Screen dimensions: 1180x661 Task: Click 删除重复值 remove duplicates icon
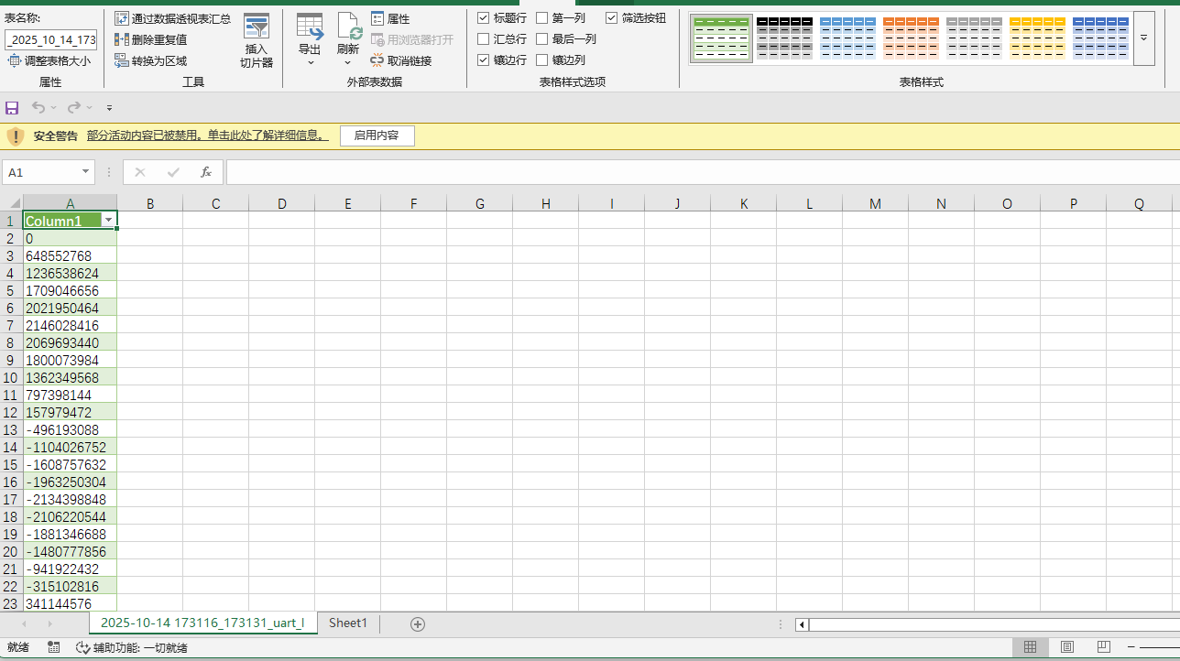pos(122,39)
